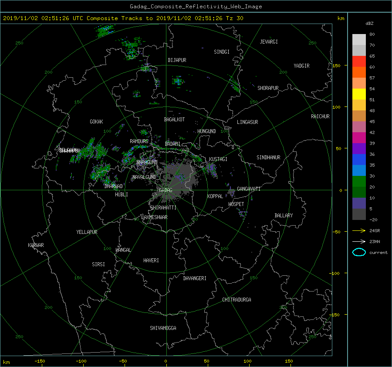This screenshot has height=367, width=392.
Task: Click the yellow 24SR arrow legend icon
Action: 359,230
